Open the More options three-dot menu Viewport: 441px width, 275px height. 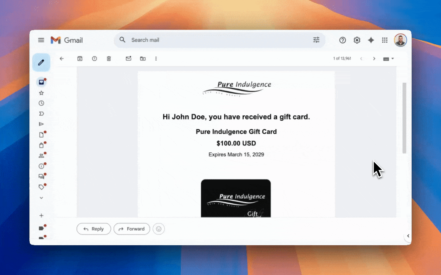[156, 58]
